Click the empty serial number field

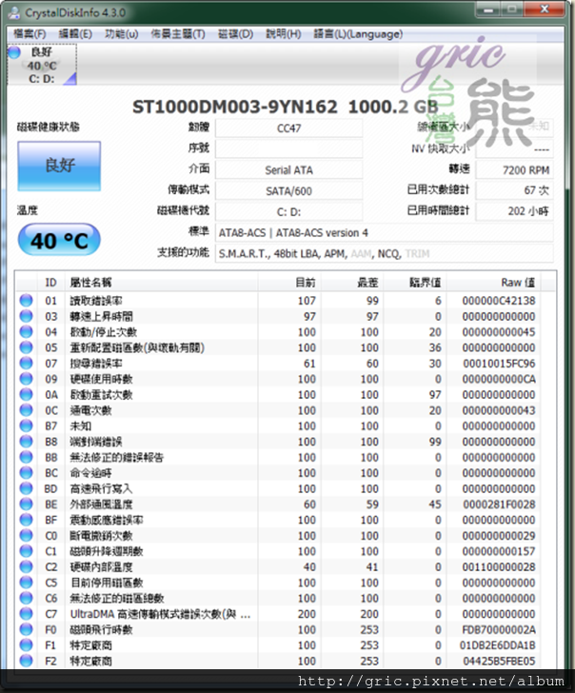click(289, 148)
